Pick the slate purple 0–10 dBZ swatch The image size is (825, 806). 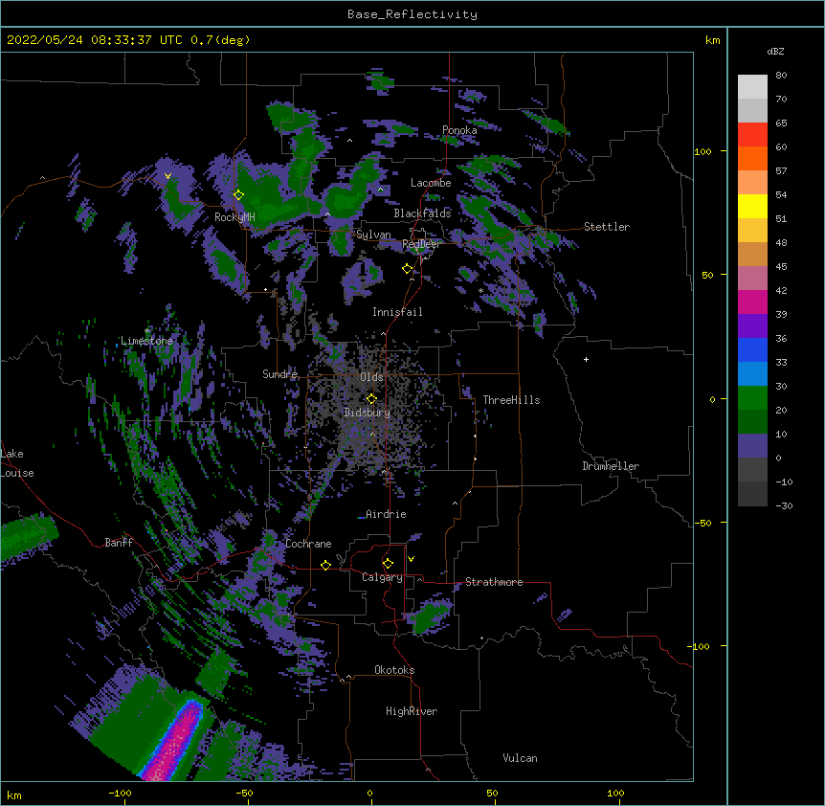(x=752, y=446)
